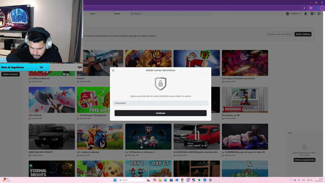
Task: Open SUPERNOVA juego de boxeo thumbnail
Action: (x=245, y=137)
